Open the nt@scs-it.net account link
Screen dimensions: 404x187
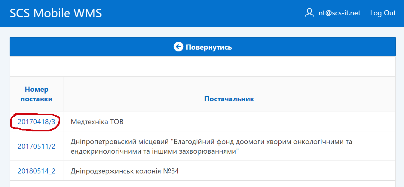tap(339, 13)
